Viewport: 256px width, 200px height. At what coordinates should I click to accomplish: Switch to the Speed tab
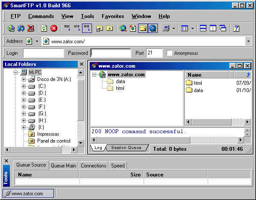[118, 166]
